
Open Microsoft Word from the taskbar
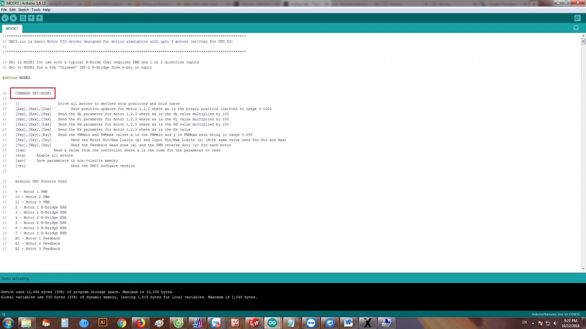[349, 323]
